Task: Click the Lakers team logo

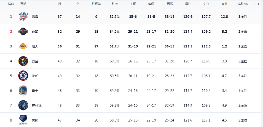Action: click(23, 46)
